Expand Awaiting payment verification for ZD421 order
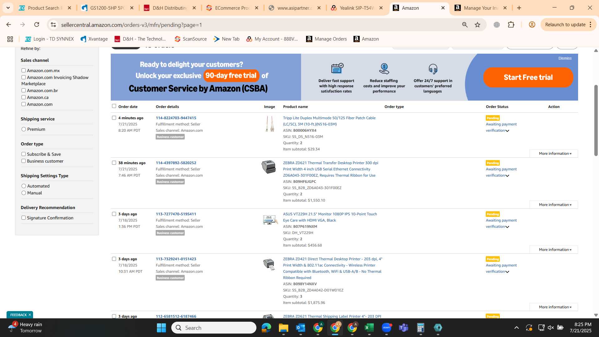 point(501,268)
